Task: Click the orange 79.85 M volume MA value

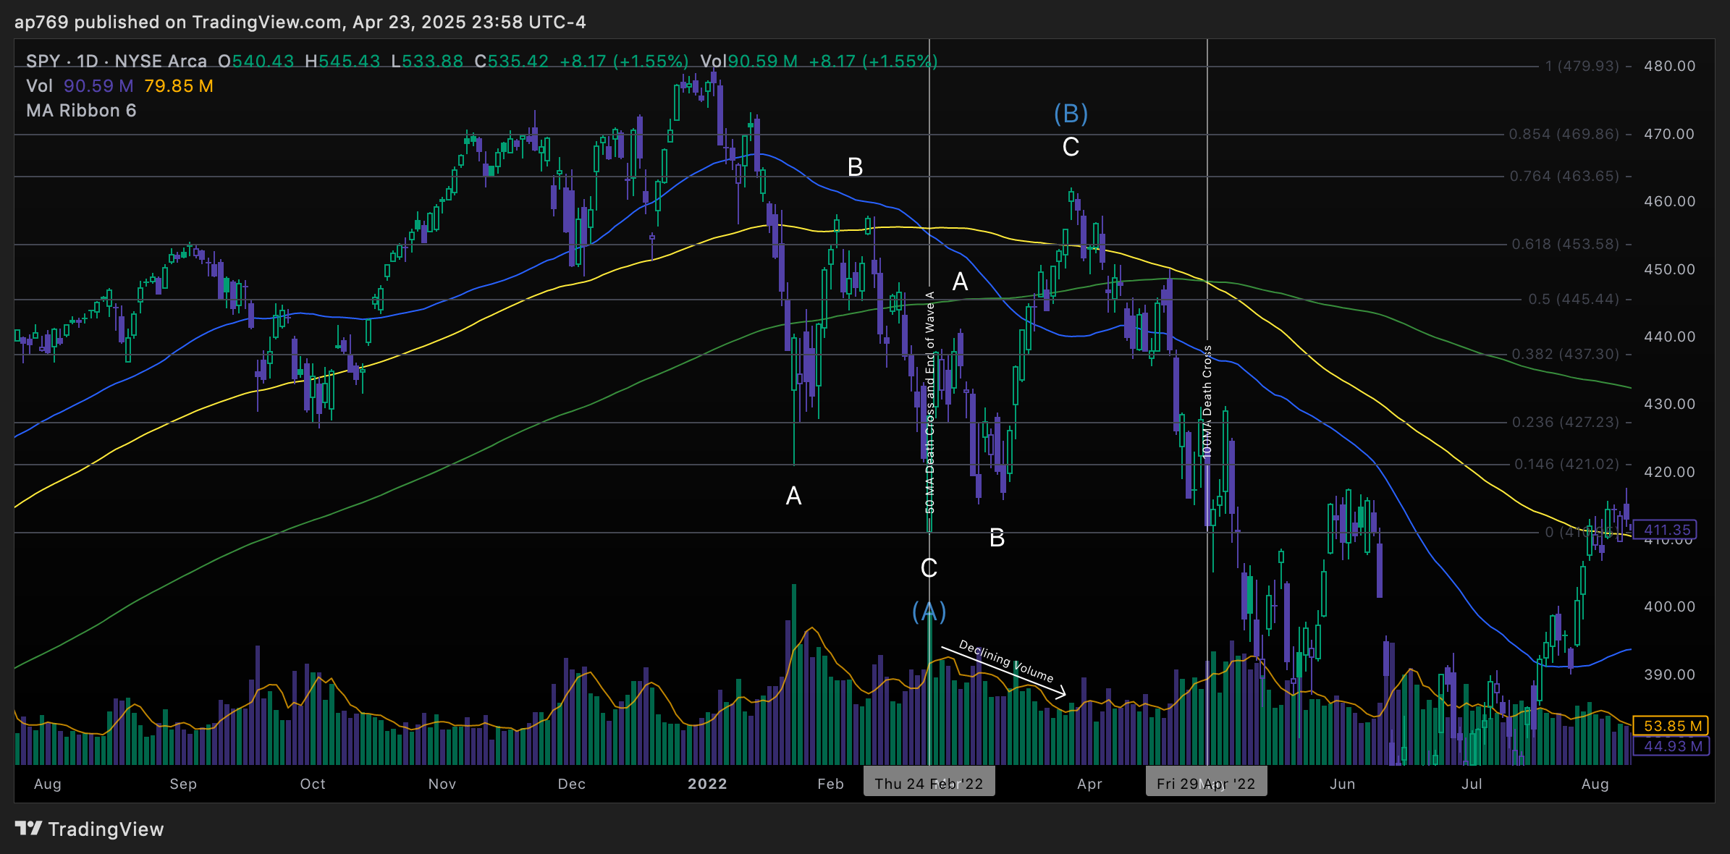Action: point(179,86)
